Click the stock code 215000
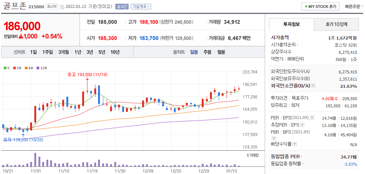Viewport: 365px width, 174px height. [x=36, y=7]
